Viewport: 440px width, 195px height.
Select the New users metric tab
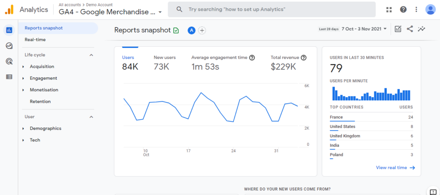tap(165, 63)
